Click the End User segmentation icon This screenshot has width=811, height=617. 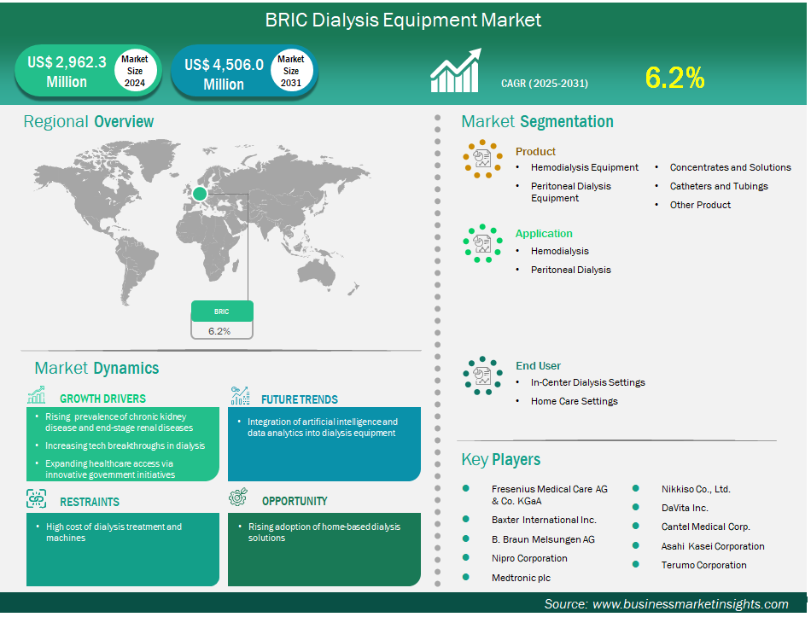coord(482,375)
